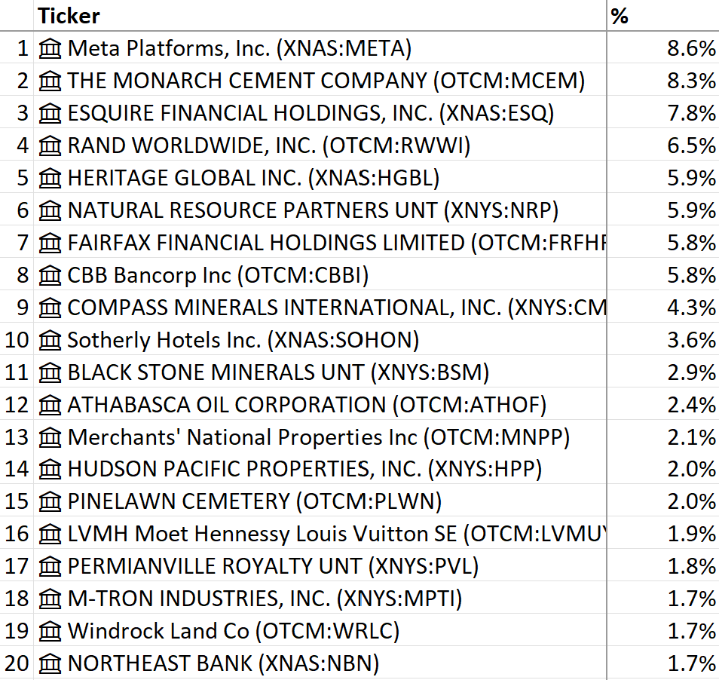Select Windrock Land Co (OTCM:WRLC) cell

(320, 631)
